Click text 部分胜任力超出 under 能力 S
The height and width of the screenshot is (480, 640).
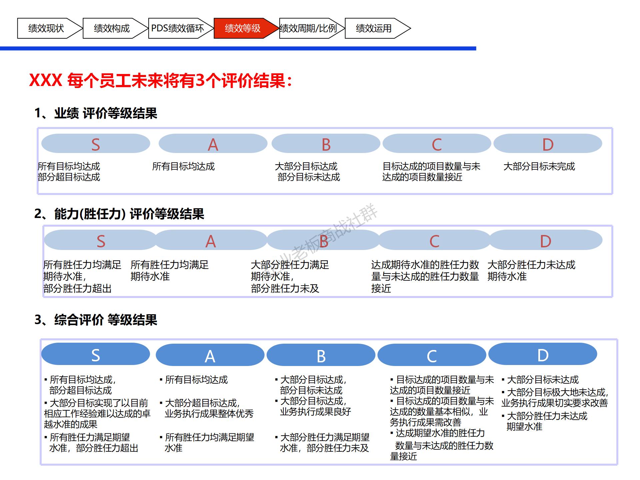[x=77, y=288]
